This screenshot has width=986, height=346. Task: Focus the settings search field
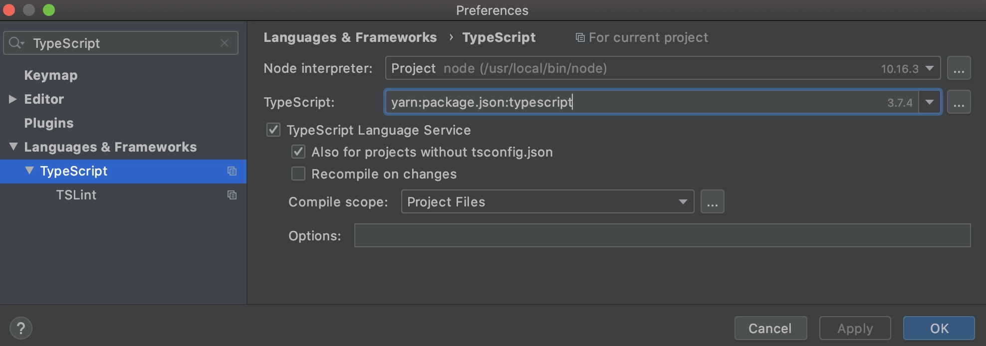[x=121, y=43]
